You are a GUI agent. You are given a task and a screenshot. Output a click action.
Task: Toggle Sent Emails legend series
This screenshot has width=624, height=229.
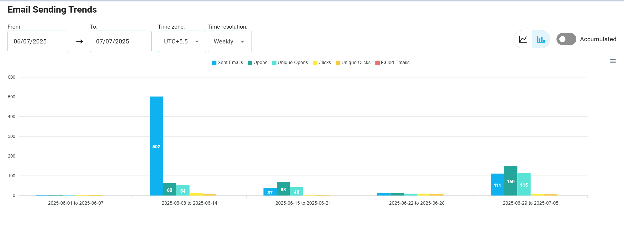(227, 63)
